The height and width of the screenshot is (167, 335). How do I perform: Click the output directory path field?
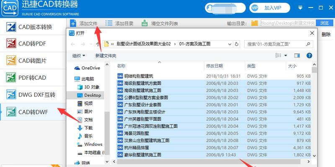tap(288, 23)
